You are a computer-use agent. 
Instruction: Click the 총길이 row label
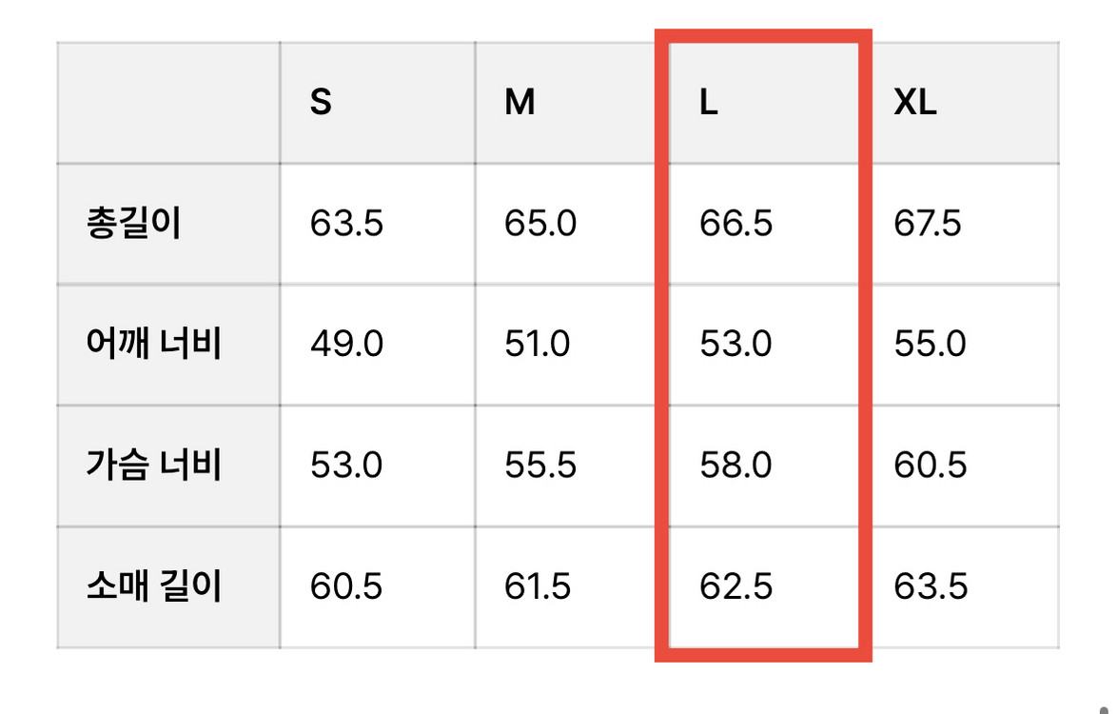(133, 225)
